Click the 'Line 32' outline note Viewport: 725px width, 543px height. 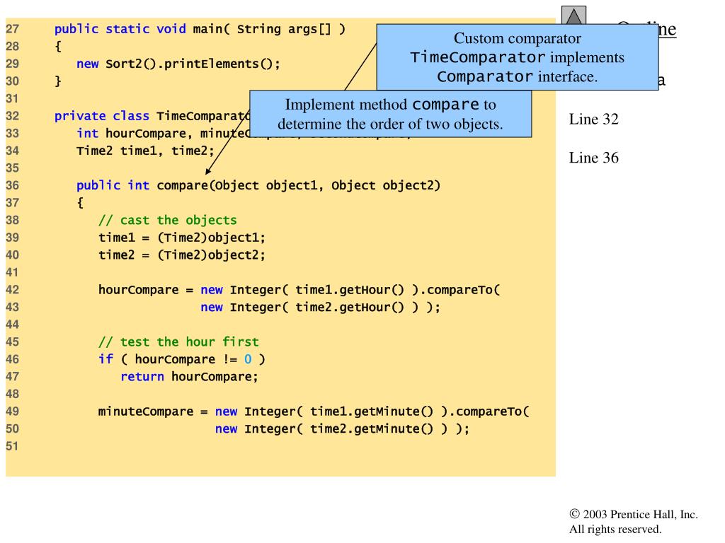[594, 119]
